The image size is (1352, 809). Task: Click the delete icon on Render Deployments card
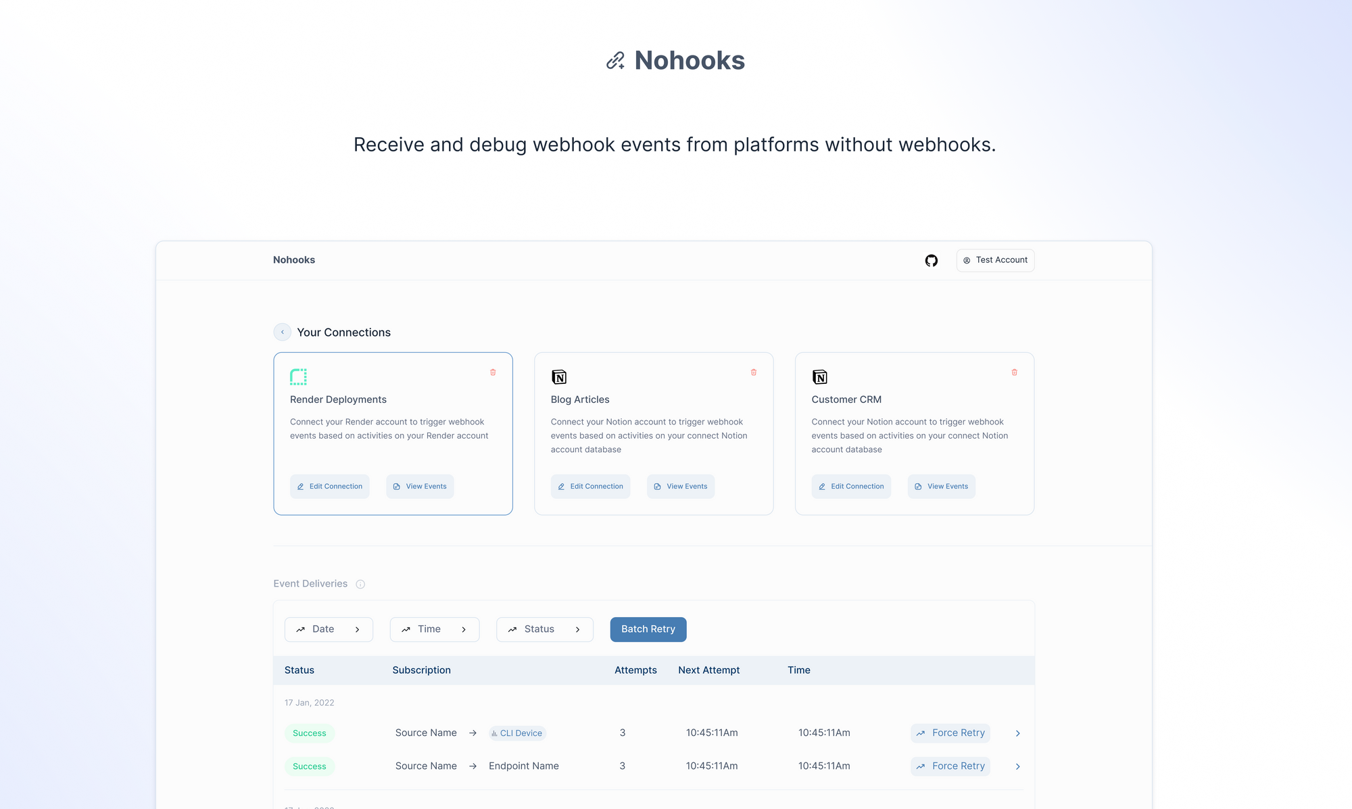pos(493,372)
